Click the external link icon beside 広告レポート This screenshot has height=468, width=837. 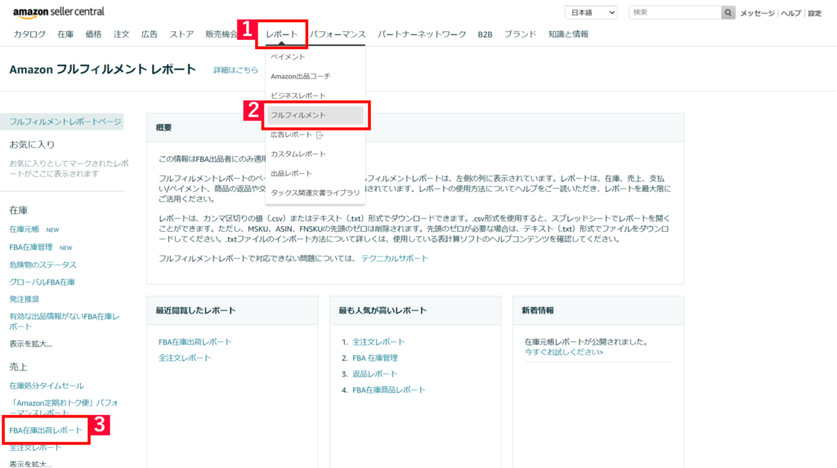click(x=320, y=135)
